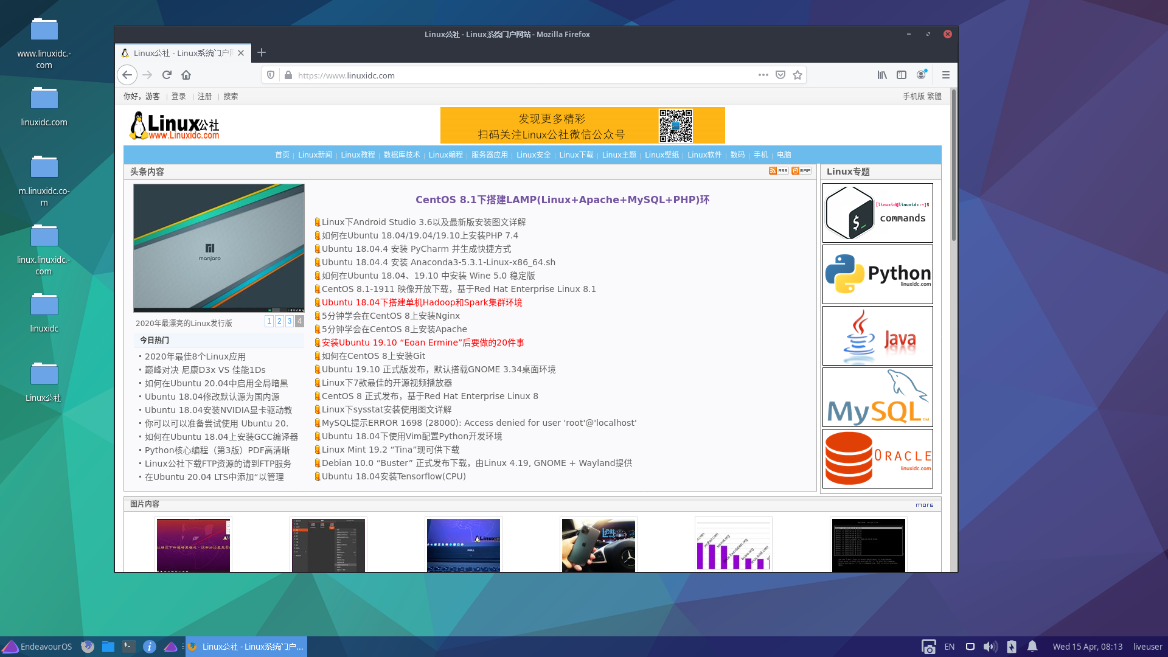Select slideshow page 2

tap(279, 321)
